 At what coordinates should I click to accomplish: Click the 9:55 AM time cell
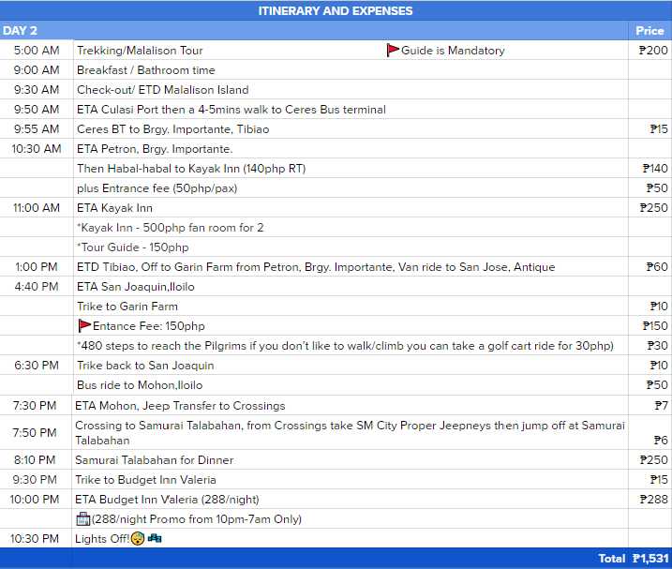point(37,129)
